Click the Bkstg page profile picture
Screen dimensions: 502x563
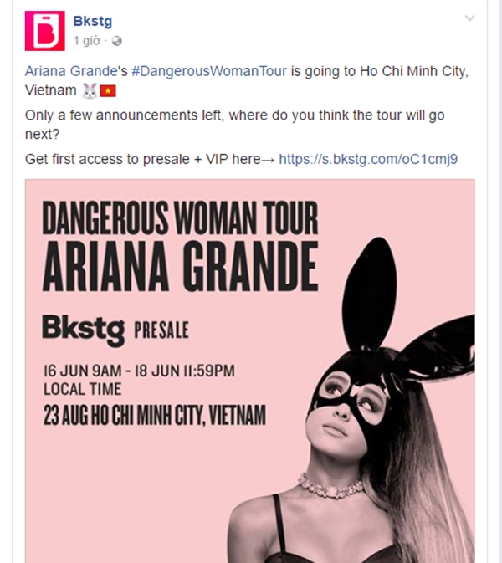[42, 31]
